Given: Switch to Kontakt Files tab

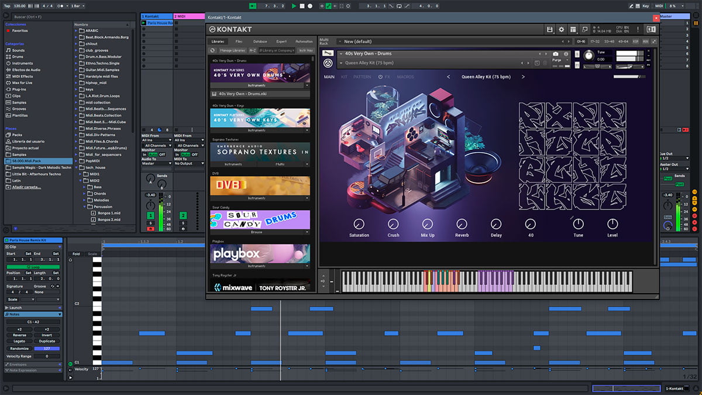Looking at the screenshot, I should point(239,42).
